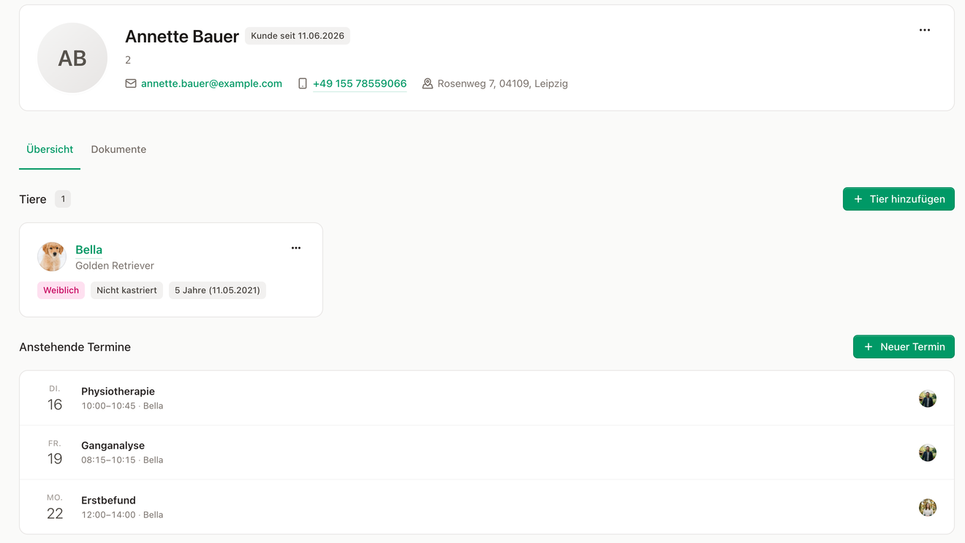Click the location pin icon next to address
This screenshot has width=965, height=543.
pos(428,83)
